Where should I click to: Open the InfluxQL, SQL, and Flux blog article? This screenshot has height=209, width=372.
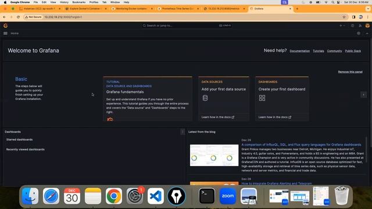coord(301,145)
